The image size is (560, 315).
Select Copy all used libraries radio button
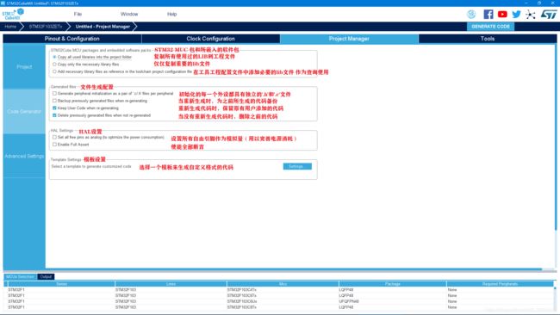[54, 57]
